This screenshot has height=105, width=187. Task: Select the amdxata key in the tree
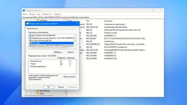(43, 20)
